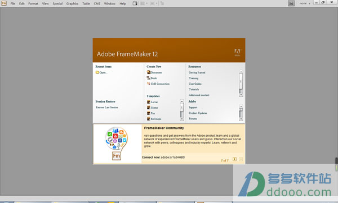Viewport: 338px width, 203px height.
Task: Click the Letter template icon
Action: [x=149, y=102]
